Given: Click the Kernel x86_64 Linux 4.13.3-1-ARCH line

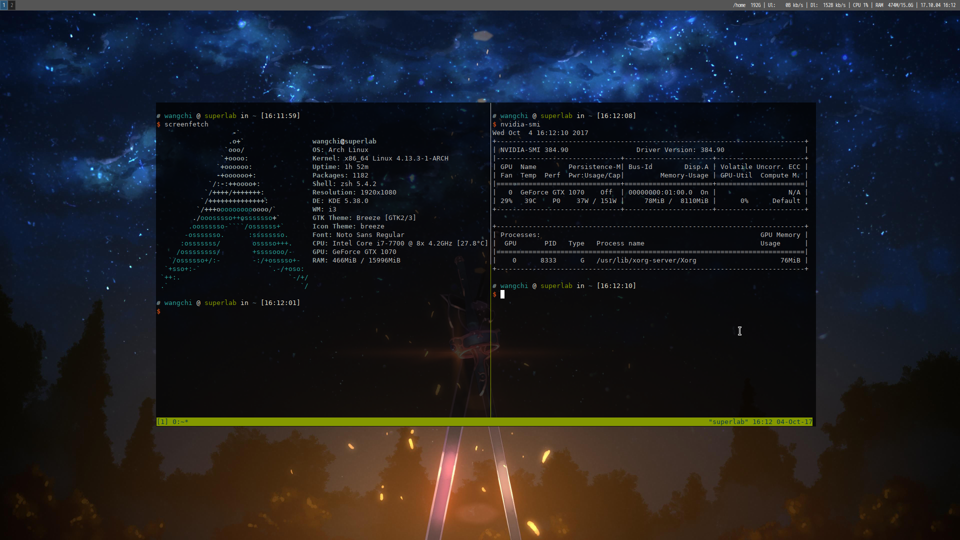Looking at the screenshot, I should tap(380, 158).
